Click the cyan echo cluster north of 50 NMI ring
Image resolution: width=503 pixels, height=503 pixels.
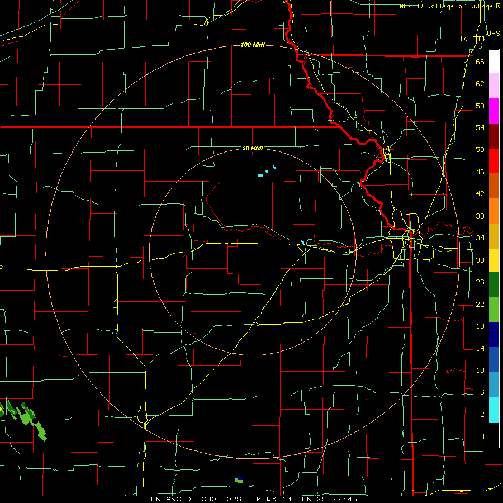(x=267, y=172)
